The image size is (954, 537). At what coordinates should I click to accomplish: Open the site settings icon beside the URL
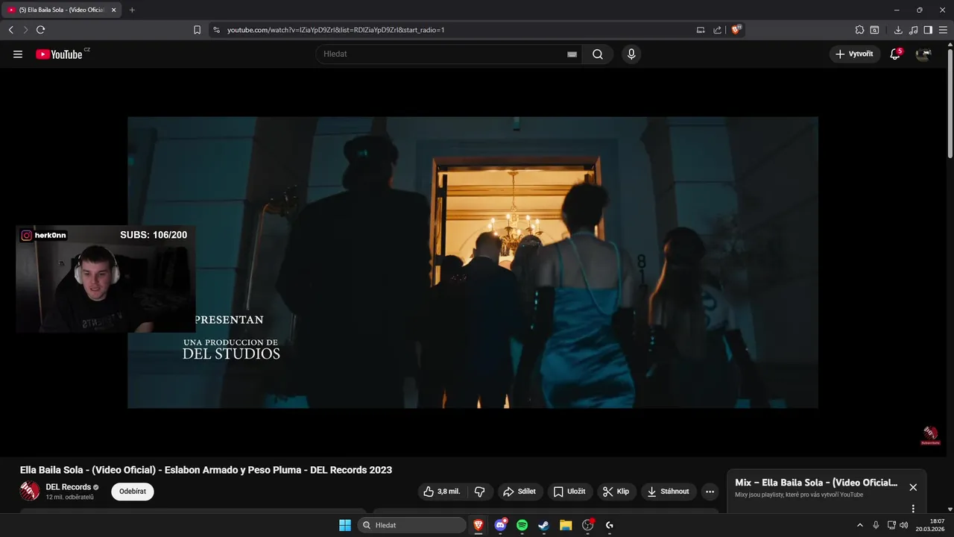click(x=217, y=30)
